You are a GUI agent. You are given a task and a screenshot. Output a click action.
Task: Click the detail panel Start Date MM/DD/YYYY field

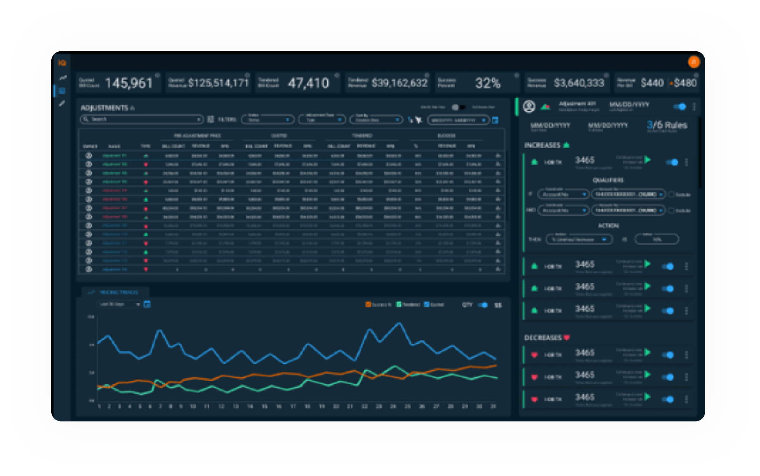tap(550, 125)
